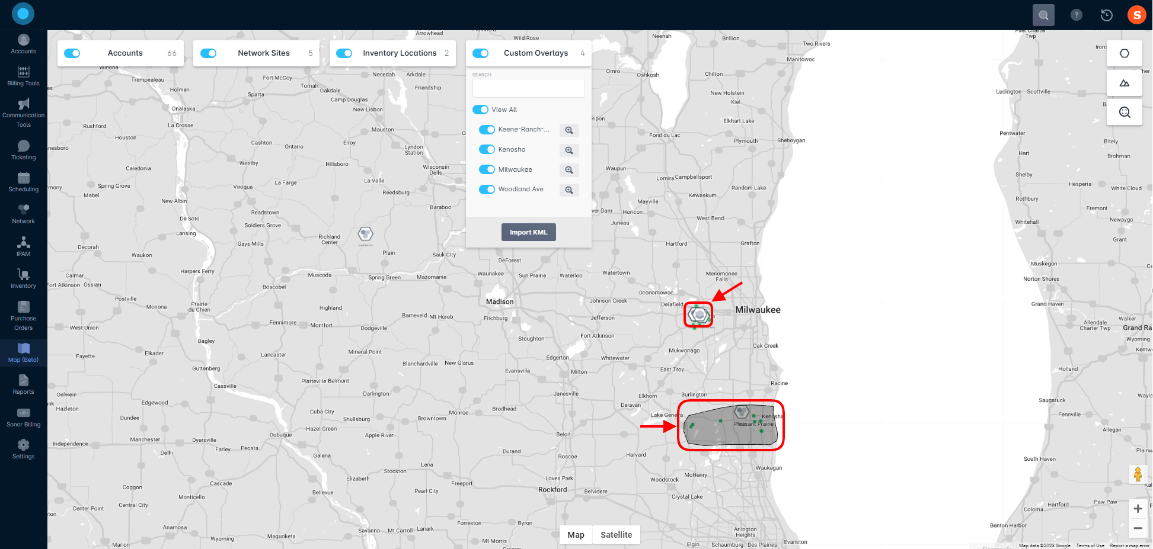Toggle the Keene-Ranch overlay switch
The image size is (1153, 549).
tap(487, 130)
